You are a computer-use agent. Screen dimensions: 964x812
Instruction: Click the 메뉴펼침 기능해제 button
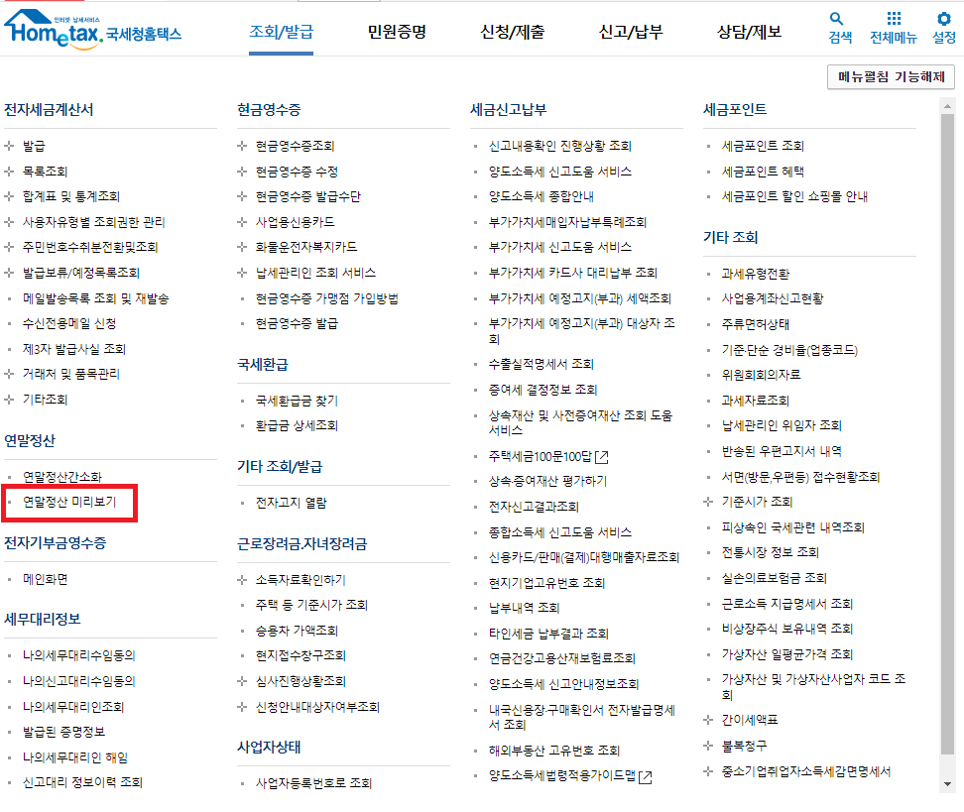tap(889, 76)
